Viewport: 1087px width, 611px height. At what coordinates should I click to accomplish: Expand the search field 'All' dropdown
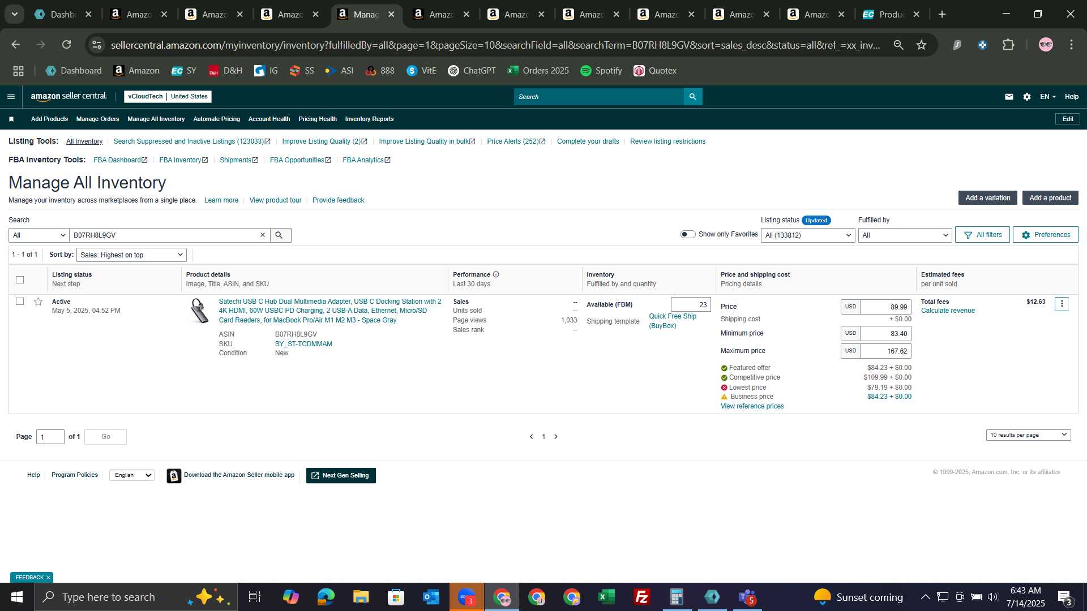(x=39, y=235)
